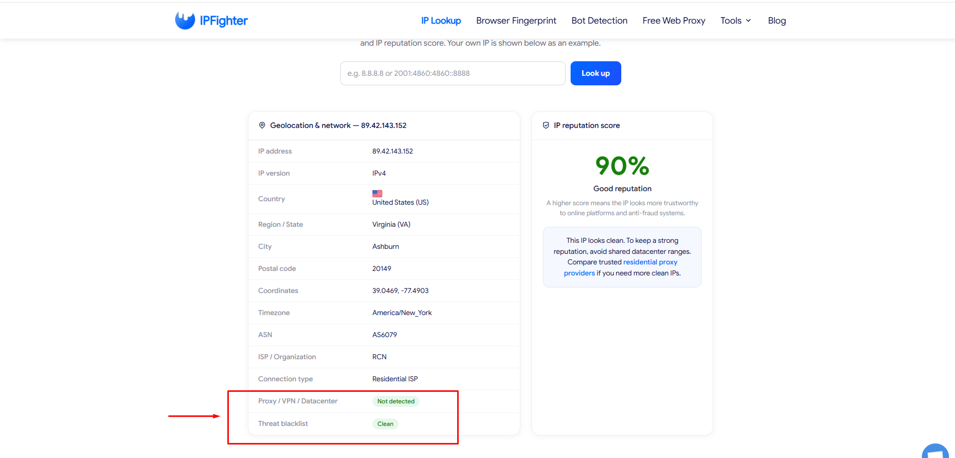
Task: Click the Geolocation & network card heading
Action: (x=338, y=125)
